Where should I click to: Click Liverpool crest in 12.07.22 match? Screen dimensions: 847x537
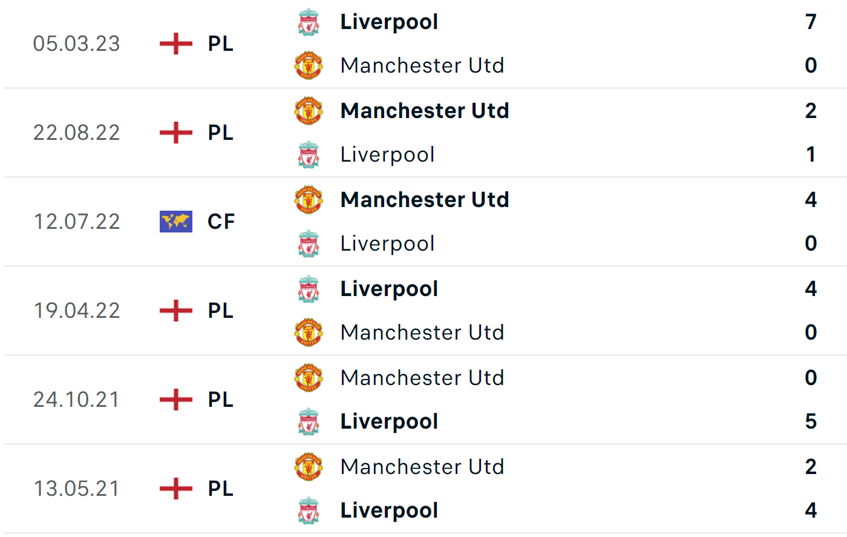309,243
